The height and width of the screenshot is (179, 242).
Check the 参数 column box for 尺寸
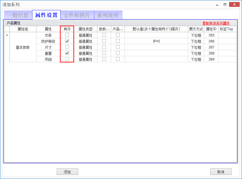(104, 47)
